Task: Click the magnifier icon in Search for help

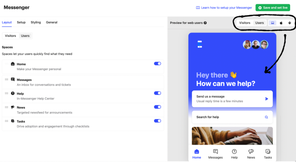Action: click(266, 117)
